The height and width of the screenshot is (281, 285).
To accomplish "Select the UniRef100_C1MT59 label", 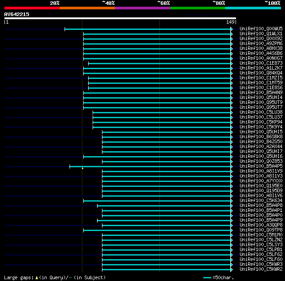I will [x=261, y=83].
